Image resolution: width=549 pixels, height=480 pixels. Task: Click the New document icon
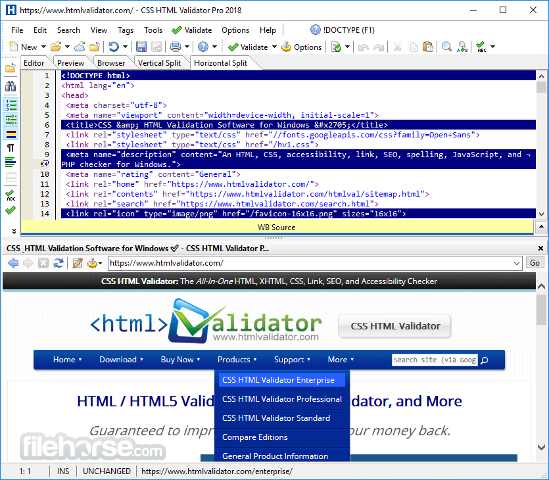coord(13,47)
